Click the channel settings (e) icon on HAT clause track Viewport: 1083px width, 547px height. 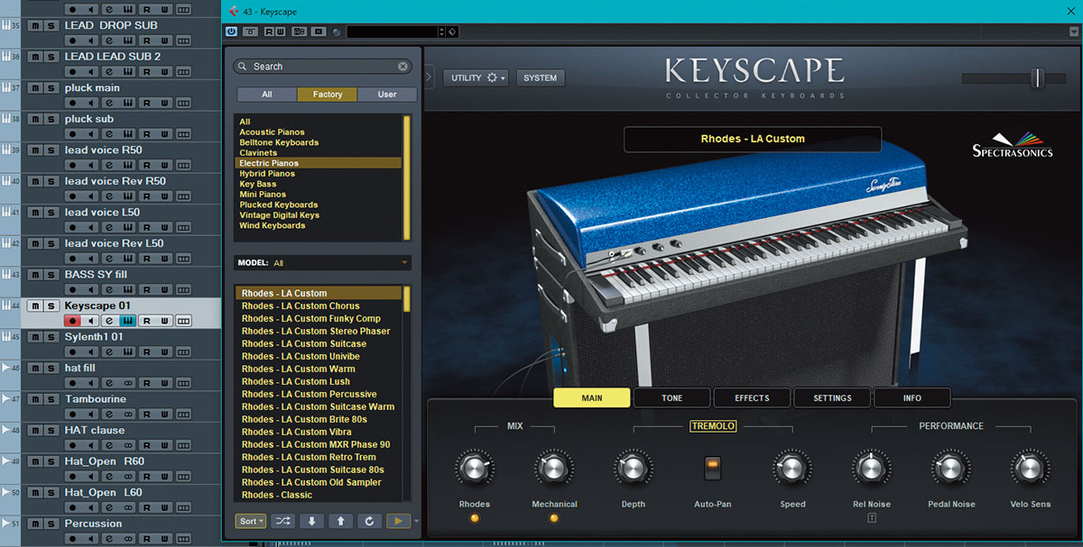pyautogui.click(x=109, y=445)
